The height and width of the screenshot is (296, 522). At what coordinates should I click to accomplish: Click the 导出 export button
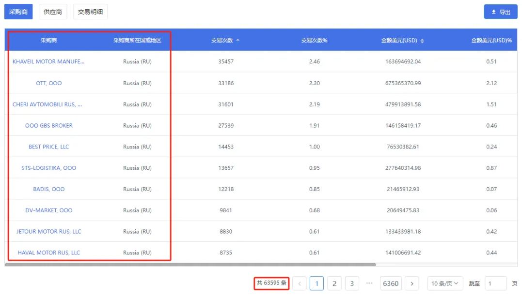(x=500, y=12)
